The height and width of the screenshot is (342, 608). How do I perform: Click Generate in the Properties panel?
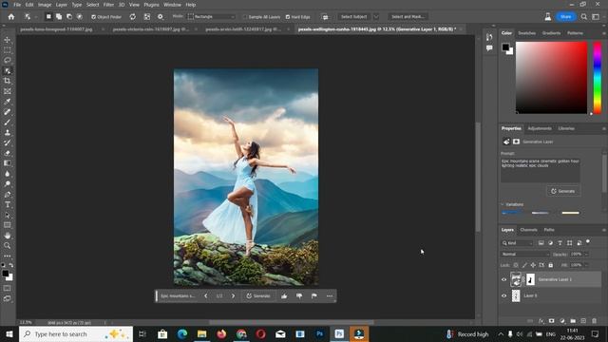[x=563, y=191]
